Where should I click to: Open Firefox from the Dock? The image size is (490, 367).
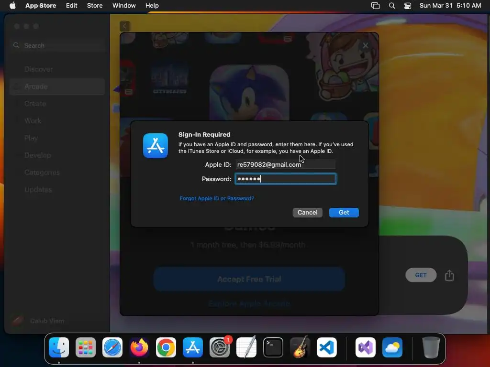click(139, 347)
